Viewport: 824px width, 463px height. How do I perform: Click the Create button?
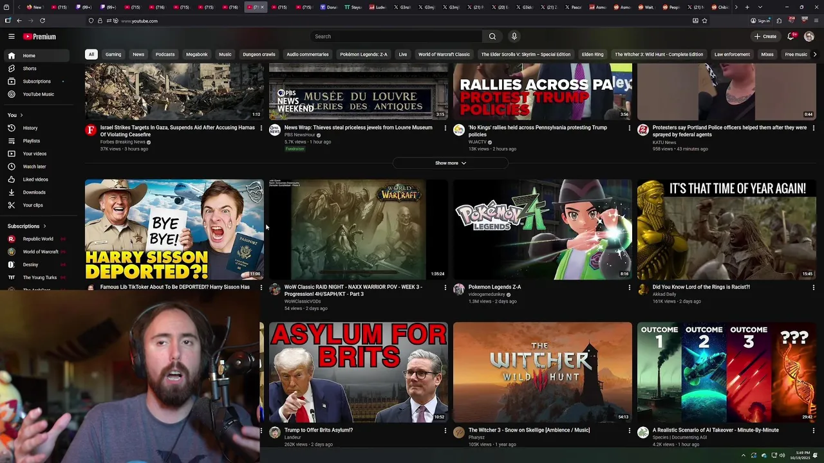[x=765, y=37]
